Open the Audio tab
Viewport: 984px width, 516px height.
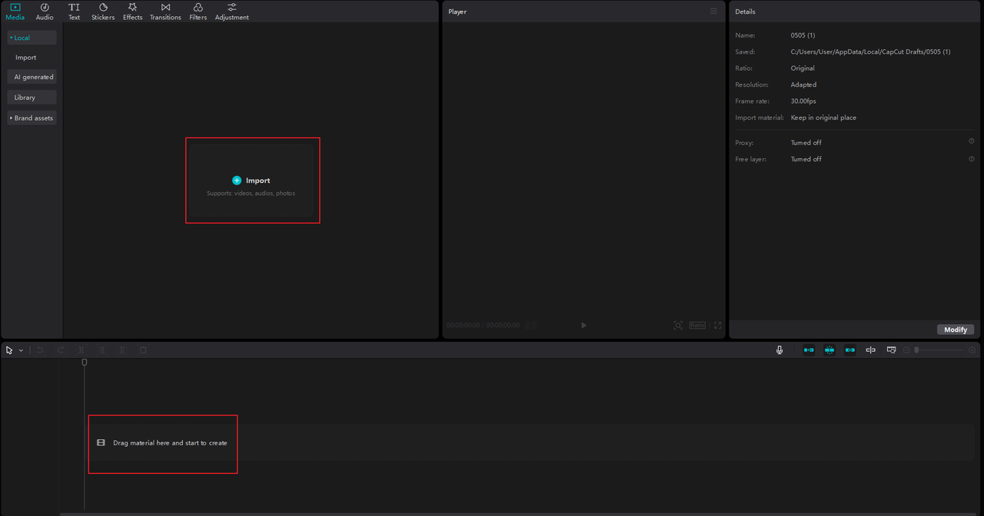[x=45, y=12]
